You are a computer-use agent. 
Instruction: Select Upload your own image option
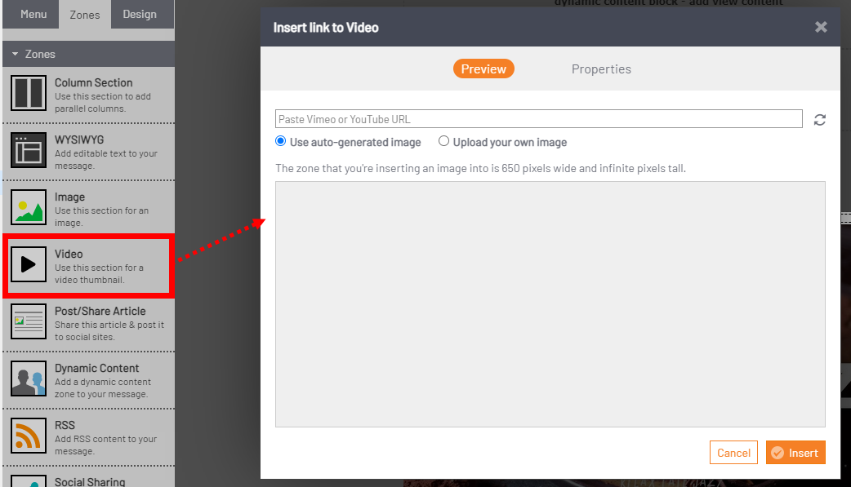click(x=443, y=141)
